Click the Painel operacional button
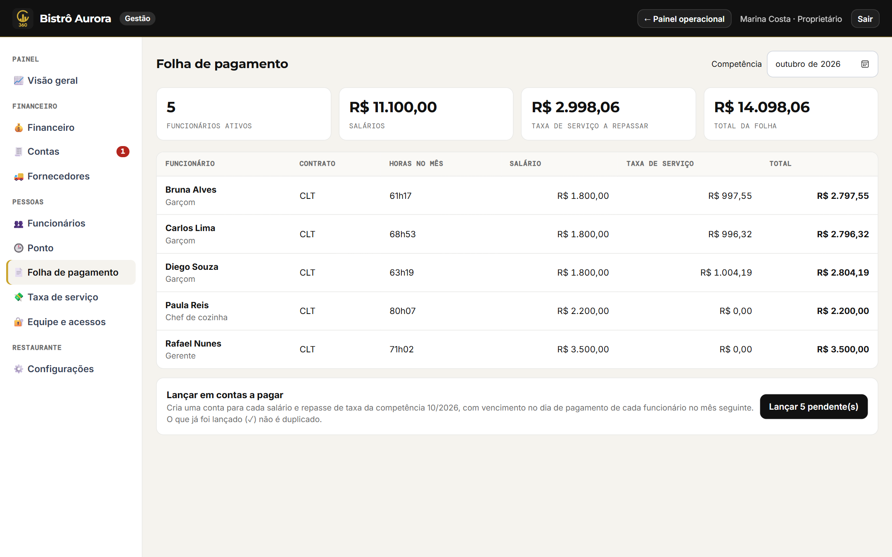Viewport: 892px width, 557px height. coord(684,19)
